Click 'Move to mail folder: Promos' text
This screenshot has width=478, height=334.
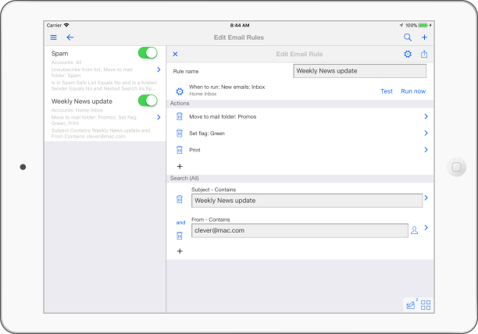(x=223, y=116)
